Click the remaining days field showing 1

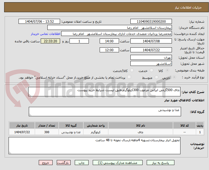[x=79, y=41]
